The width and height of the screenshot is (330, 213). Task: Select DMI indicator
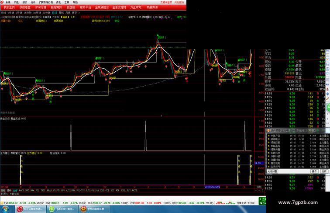pyautogui.click(x=27, y=190)
